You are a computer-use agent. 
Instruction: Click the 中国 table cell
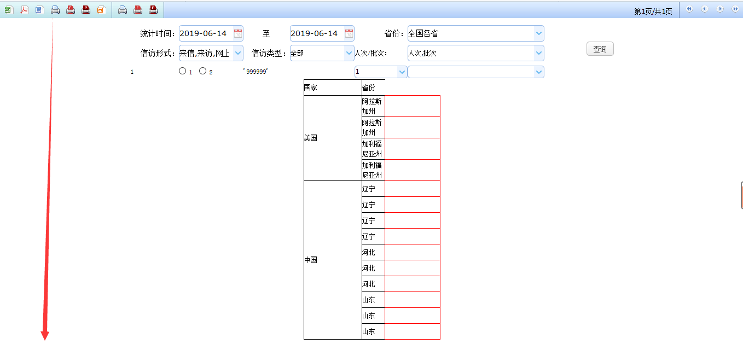click(x=333, y=260)
